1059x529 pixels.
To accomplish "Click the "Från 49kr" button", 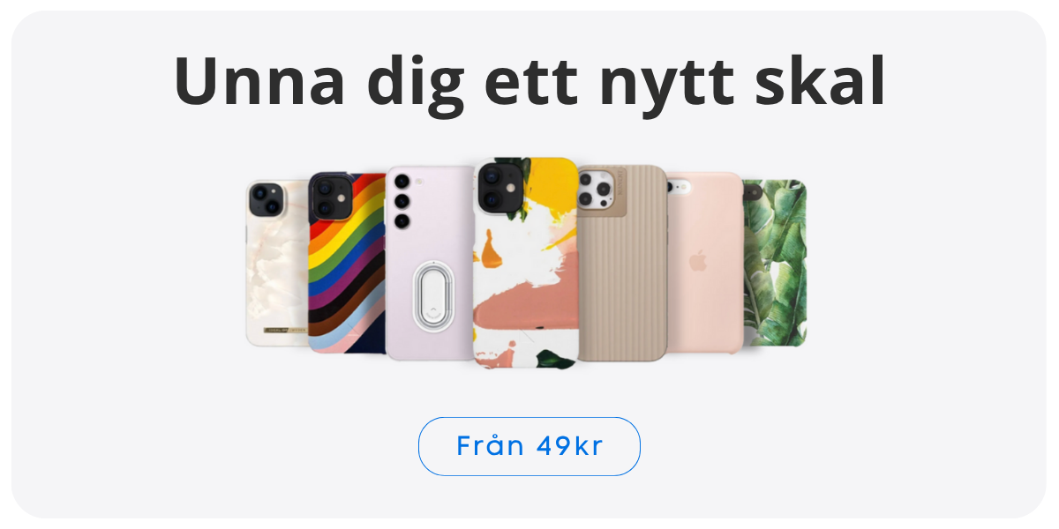I will [529, 446].
